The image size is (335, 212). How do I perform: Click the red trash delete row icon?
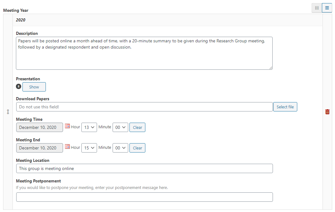pyautogui.click(x=327, y=112)
